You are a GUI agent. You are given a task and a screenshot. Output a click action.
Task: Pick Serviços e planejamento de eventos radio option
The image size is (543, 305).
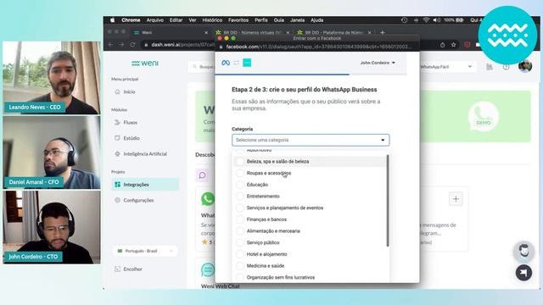[x=239, y=208]
